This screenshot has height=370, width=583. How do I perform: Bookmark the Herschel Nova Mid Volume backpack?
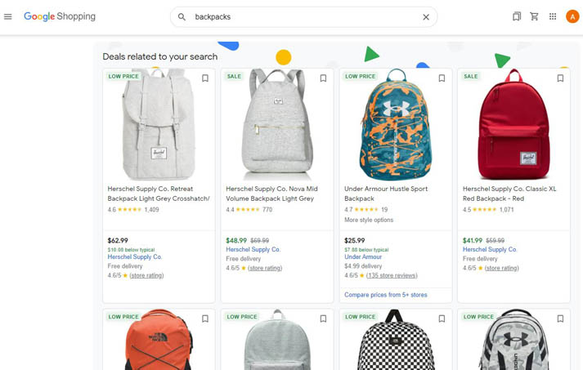323,78
